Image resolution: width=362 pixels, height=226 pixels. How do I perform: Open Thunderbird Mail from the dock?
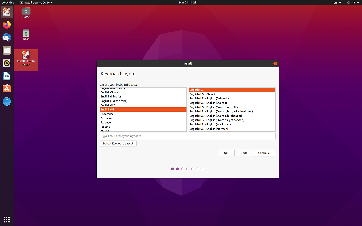[x=7, y=37]
